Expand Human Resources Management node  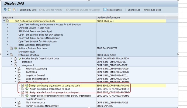tap(15, 106)
